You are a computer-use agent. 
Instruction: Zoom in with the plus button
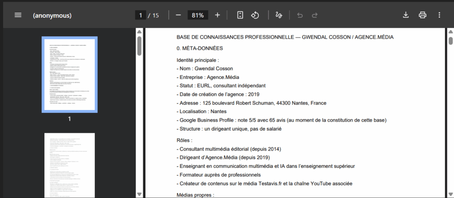tap(217, 15)
